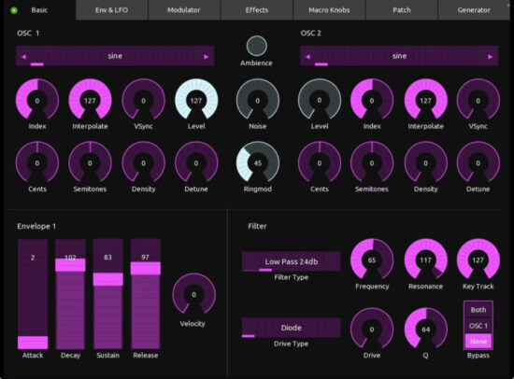The height and width of the screenshot is (379, 514).
Task: Open the Low Pass 24db filter type selector
Action: tap(291, 261)
